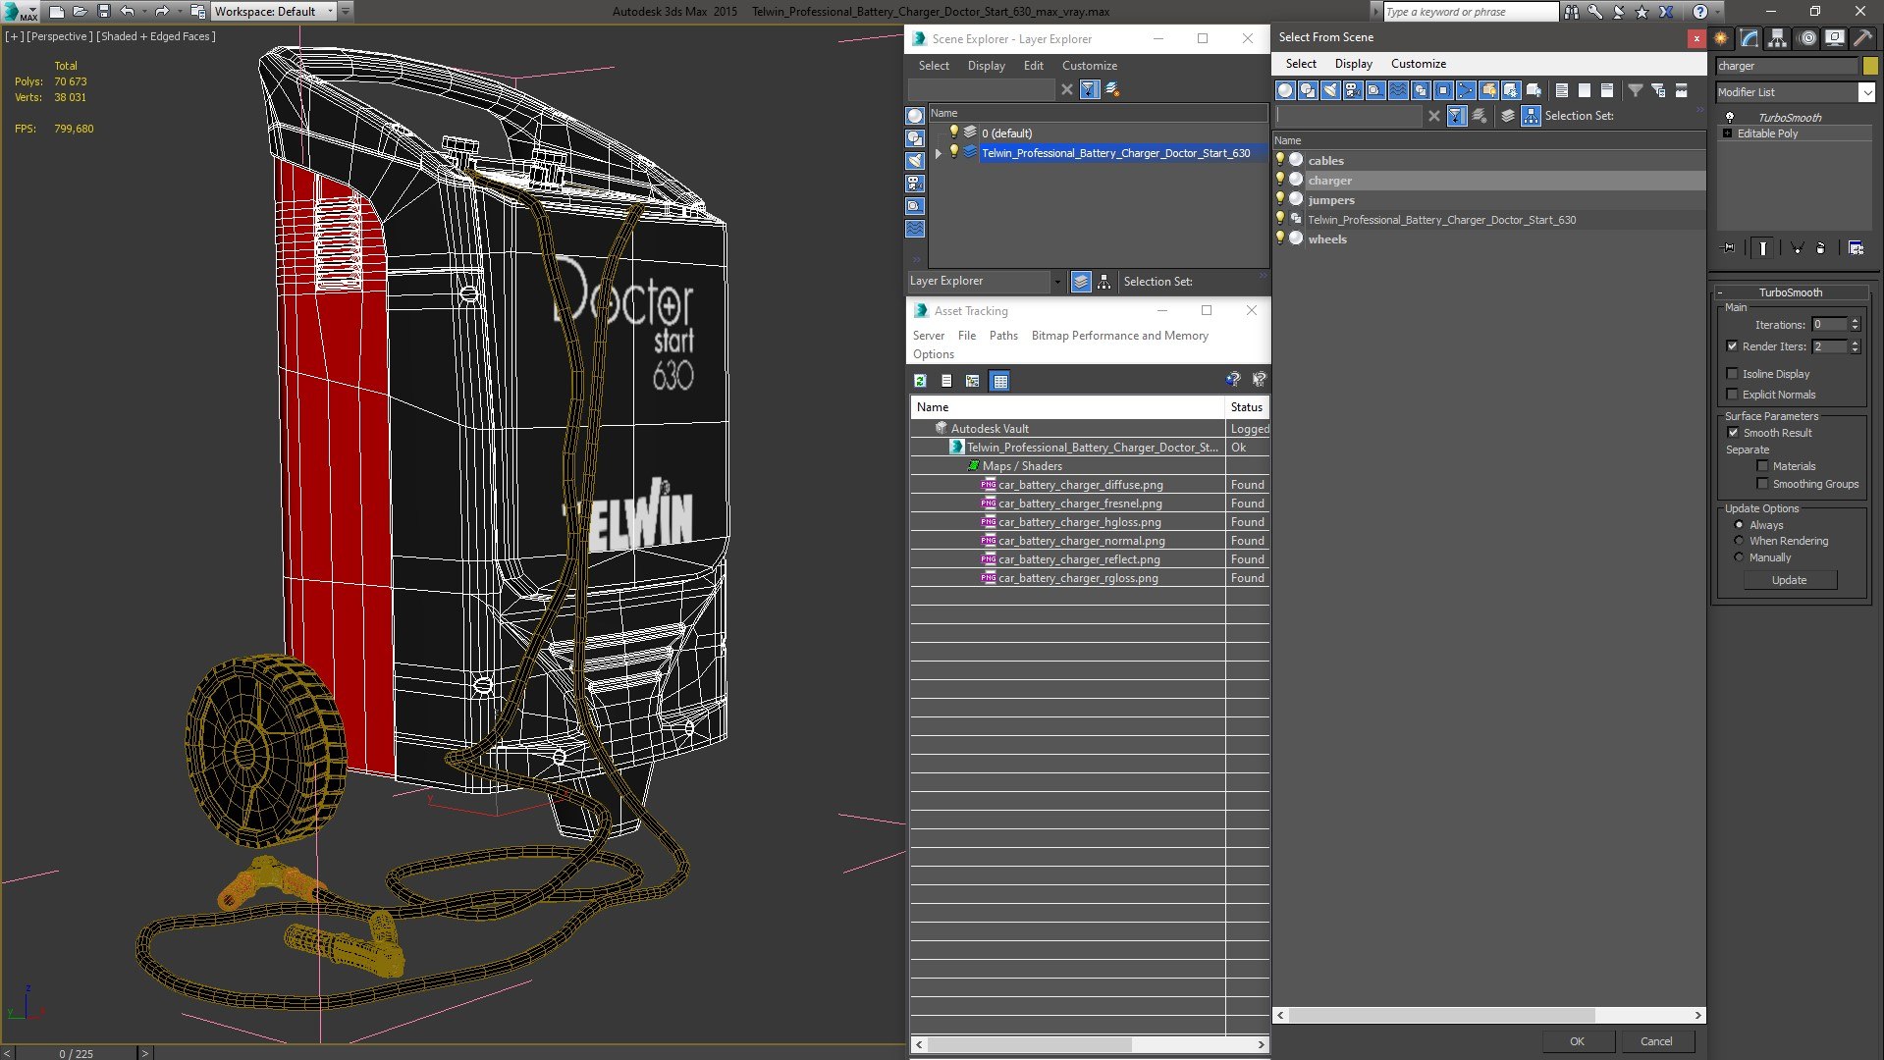1884x1060 pixels.
Task: Click the New Scene icon
Action: tap(57, 12)
